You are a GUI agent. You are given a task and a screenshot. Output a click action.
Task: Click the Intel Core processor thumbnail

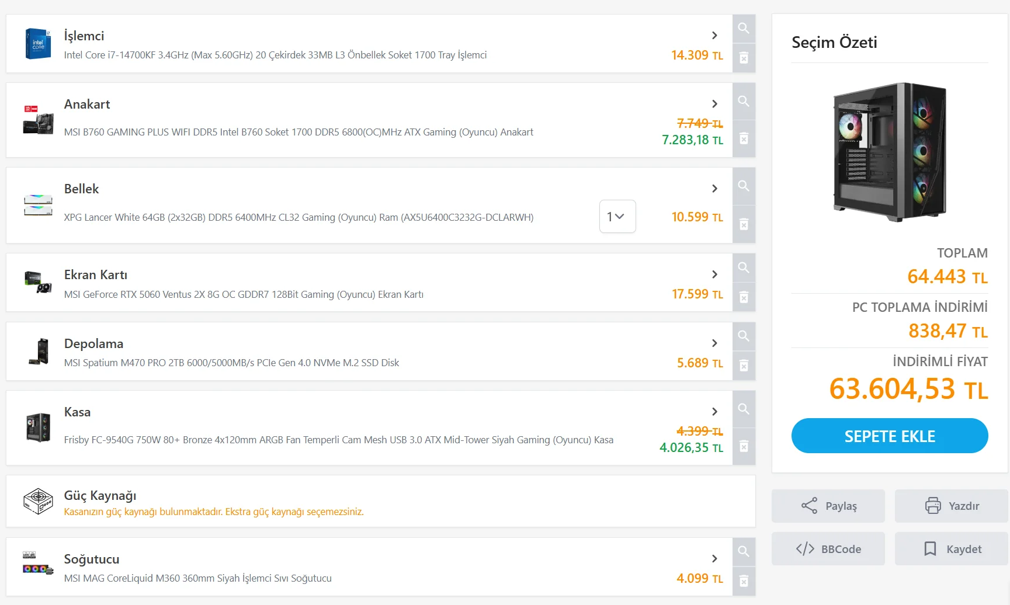38,44
